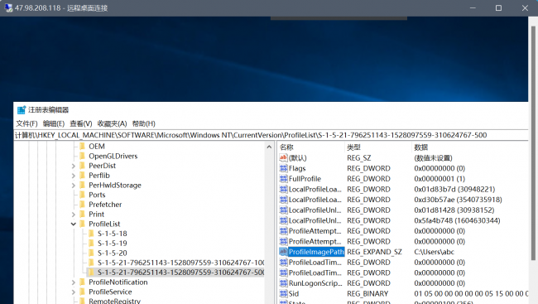Click the OpenGLDrivers folder icon
The height and width of the screenshot is (304, 538).
[82, 156]
